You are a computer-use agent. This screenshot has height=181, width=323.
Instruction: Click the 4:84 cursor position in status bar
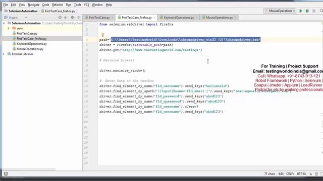(x=281, y=174)
